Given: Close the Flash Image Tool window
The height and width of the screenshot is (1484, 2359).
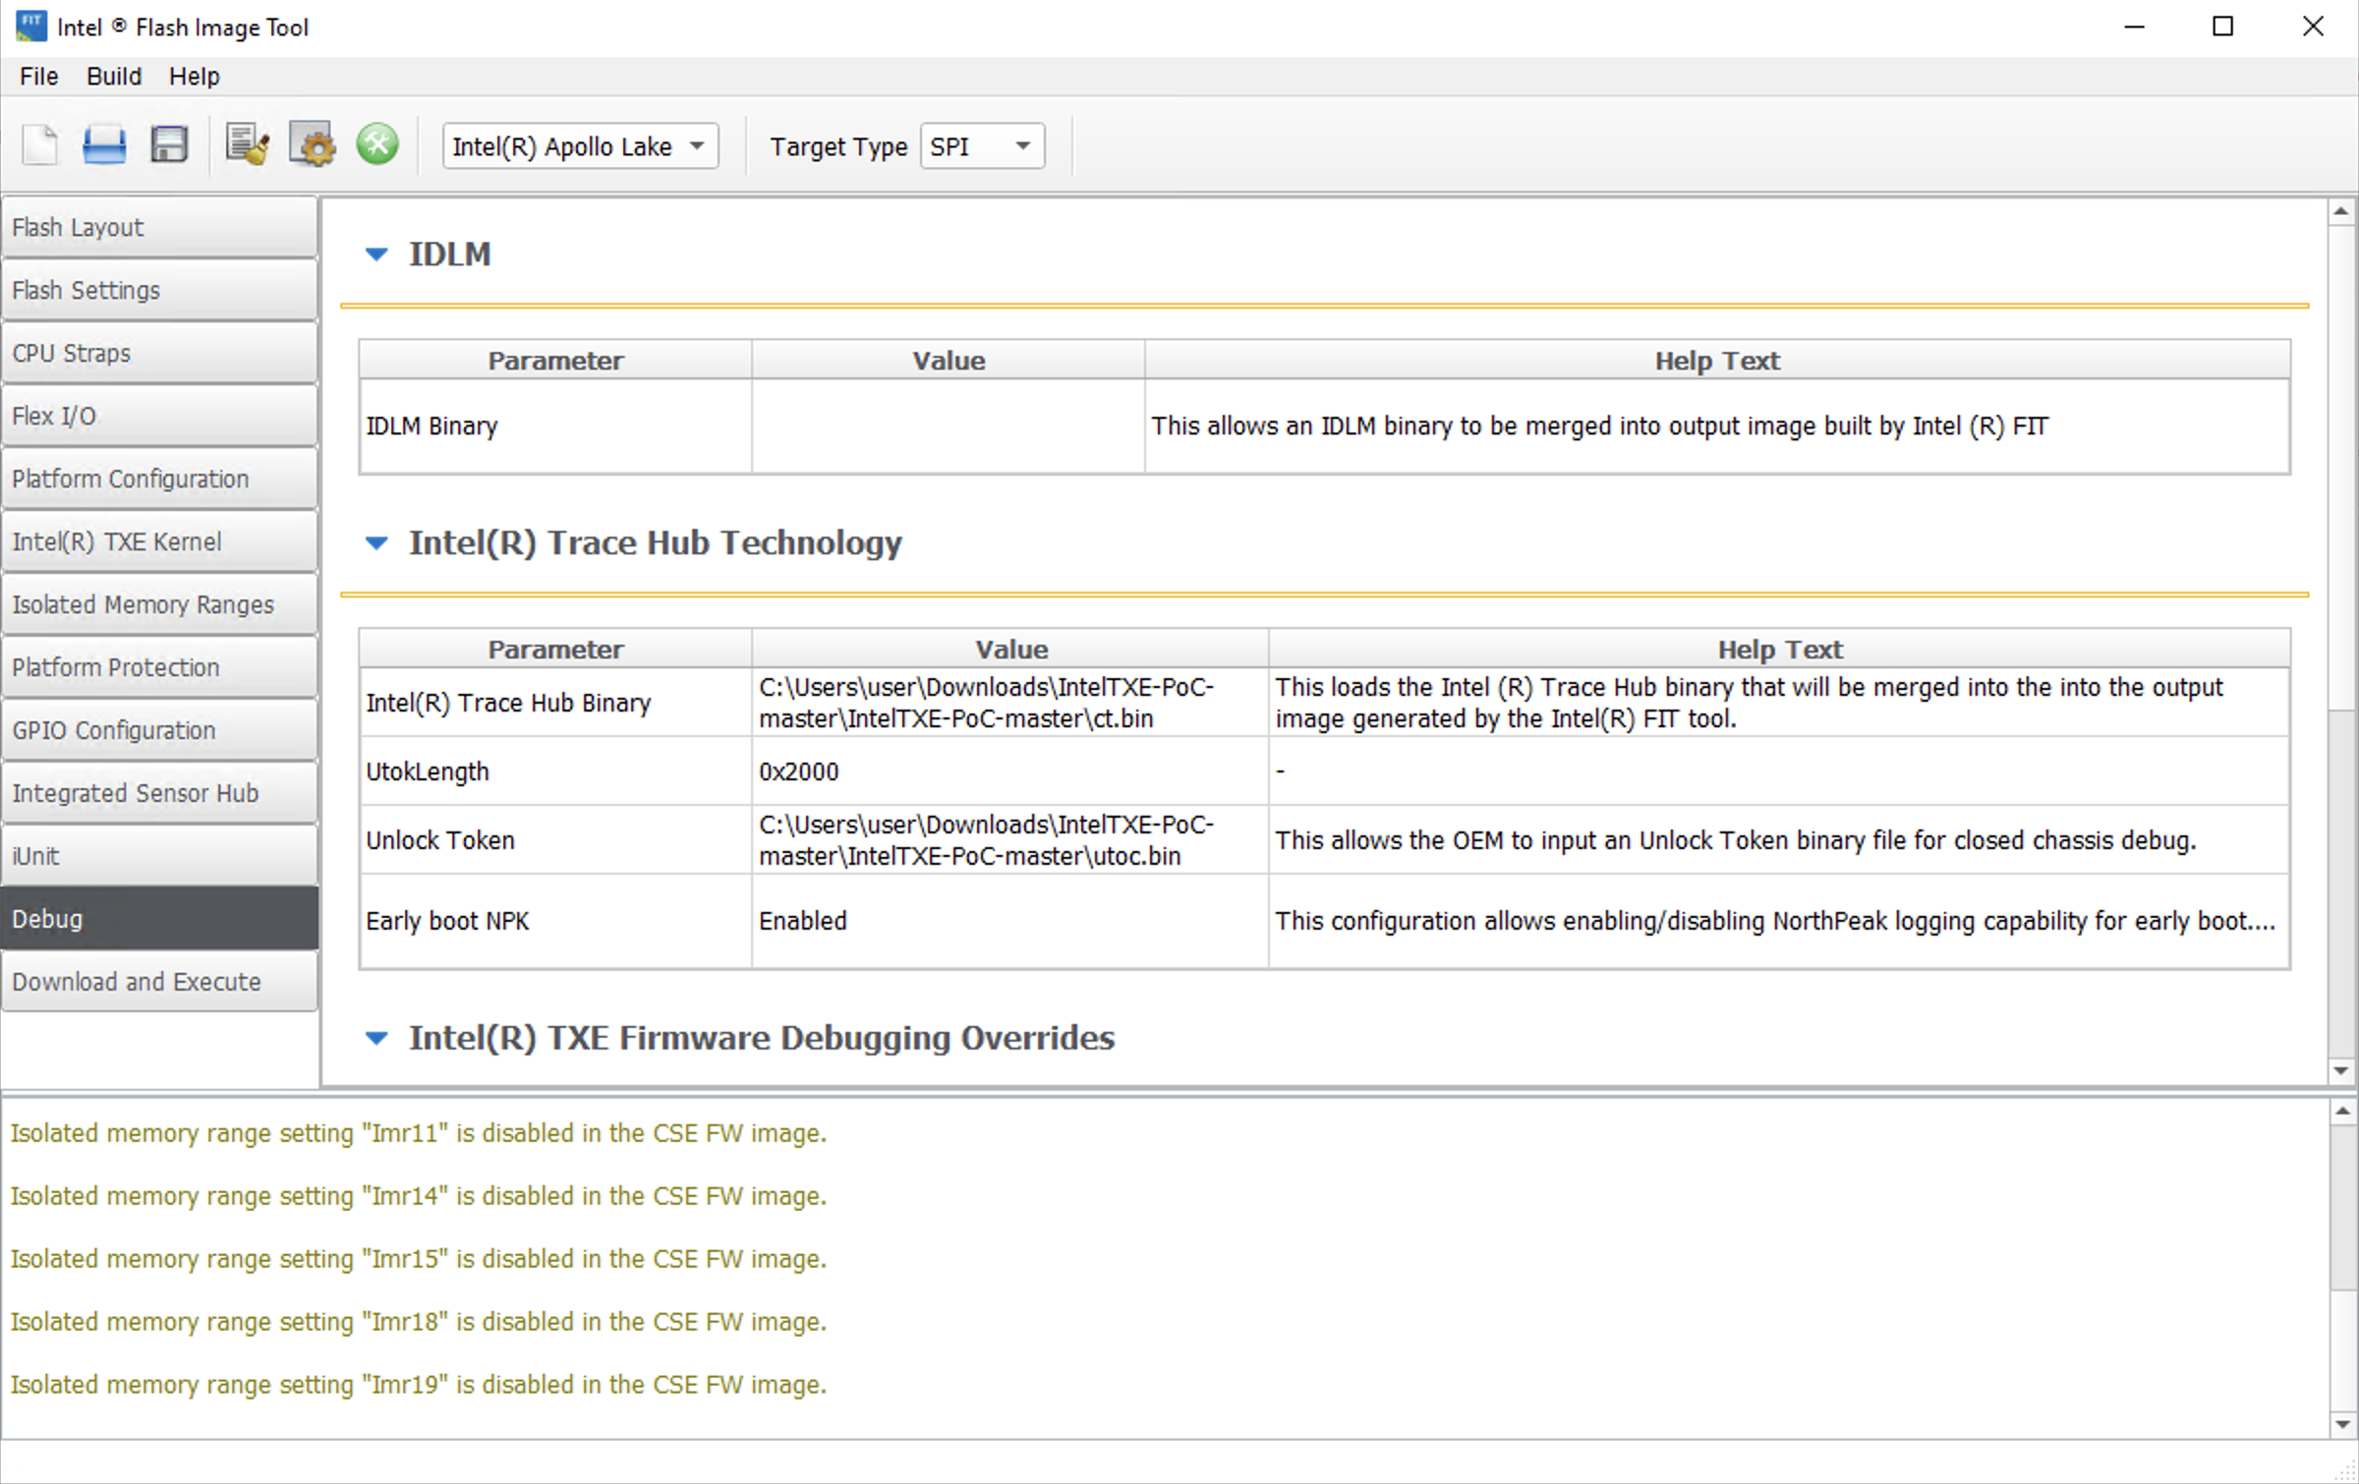Looking at the screenshot, I should [x=2313, y=27].
